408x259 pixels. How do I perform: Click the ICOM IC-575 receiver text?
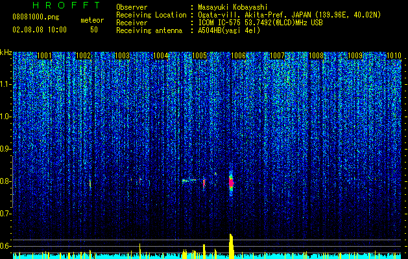(260, 23)
